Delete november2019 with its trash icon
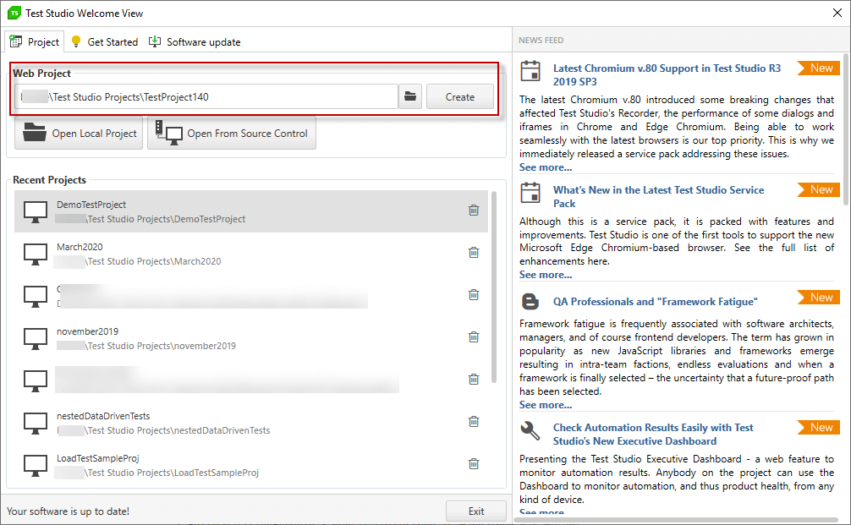This screenshot has width=851, height=525. click(474, 336)
